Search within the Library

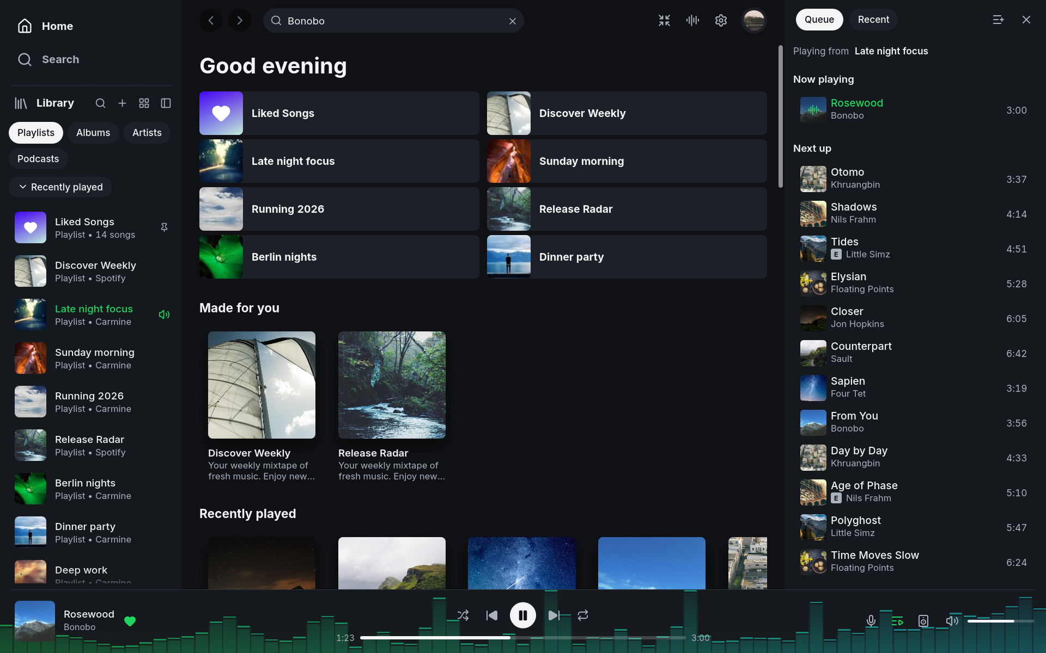pyautogui.click(x=100, y=103)
